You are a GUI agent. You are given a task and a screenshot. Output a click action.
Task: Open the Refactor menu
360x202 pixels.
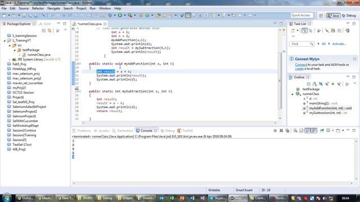tap(38, 8)
